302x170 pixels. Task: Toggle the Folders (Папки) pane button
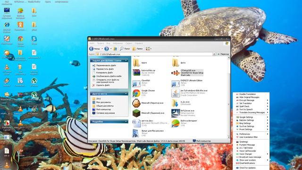[137, 49]
